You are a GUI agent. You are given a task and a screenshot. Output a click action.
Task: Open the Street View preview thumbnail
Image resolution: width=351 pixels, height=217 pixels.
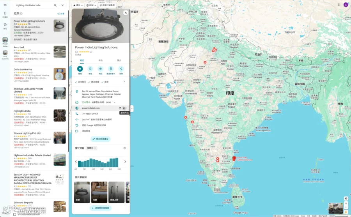pos(335,208)
